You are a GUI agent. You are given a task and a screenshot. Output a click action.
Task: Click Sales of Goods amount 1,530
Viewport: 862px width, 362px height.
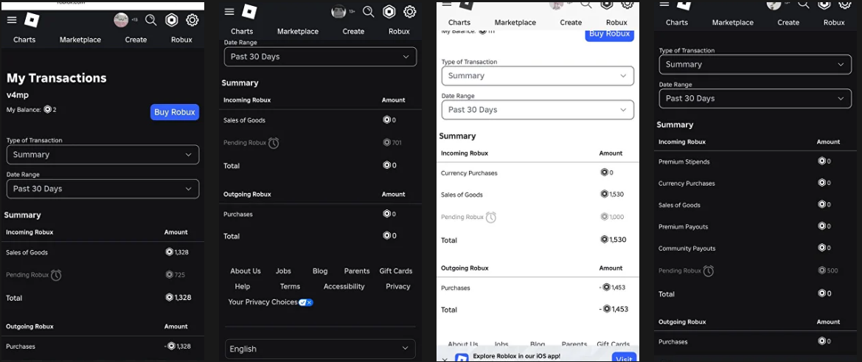click(x=613, y=194)
